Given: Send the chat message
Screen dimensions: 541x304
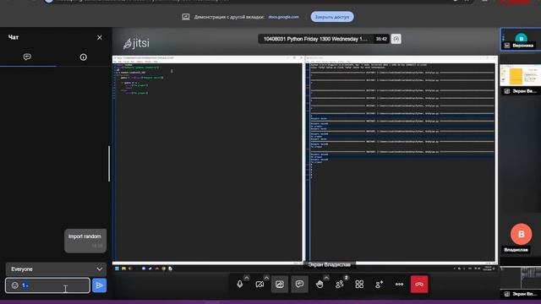Looking at the screenshot, I should tap(100, 285).
